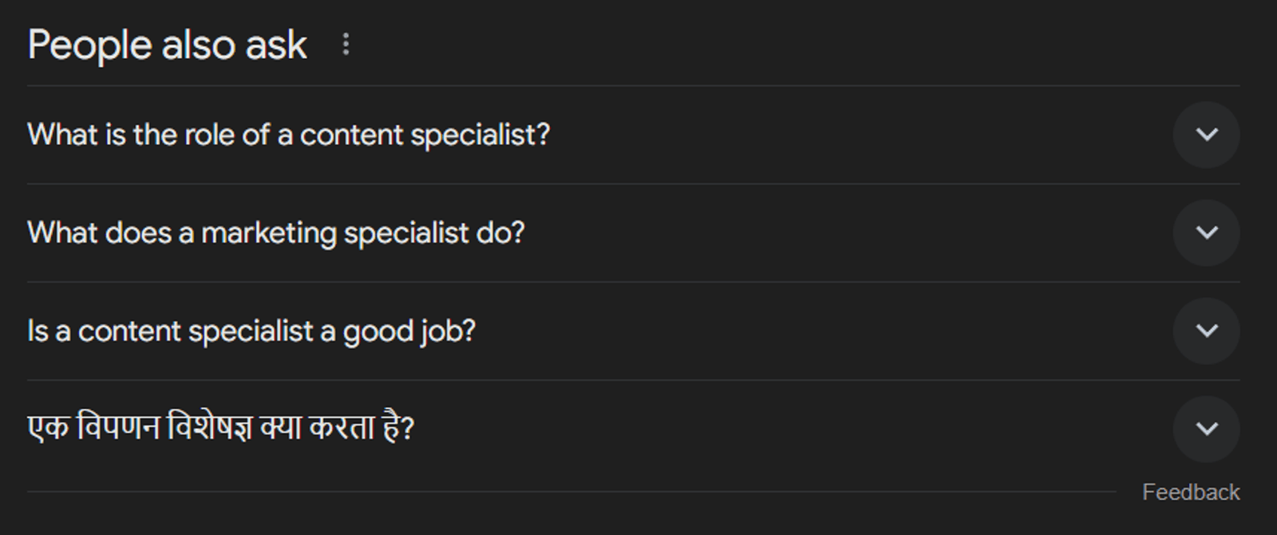Image resolution: width=1277 pixels, height=535 pixels.
Task: Click the 'People also ask' heading
Action: [x=168, y=45]
